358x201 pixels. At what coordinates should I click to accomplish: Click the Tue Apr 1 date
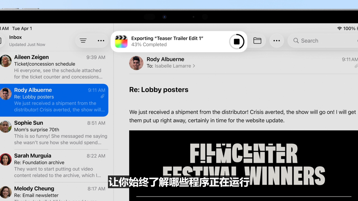pos(22,29)
